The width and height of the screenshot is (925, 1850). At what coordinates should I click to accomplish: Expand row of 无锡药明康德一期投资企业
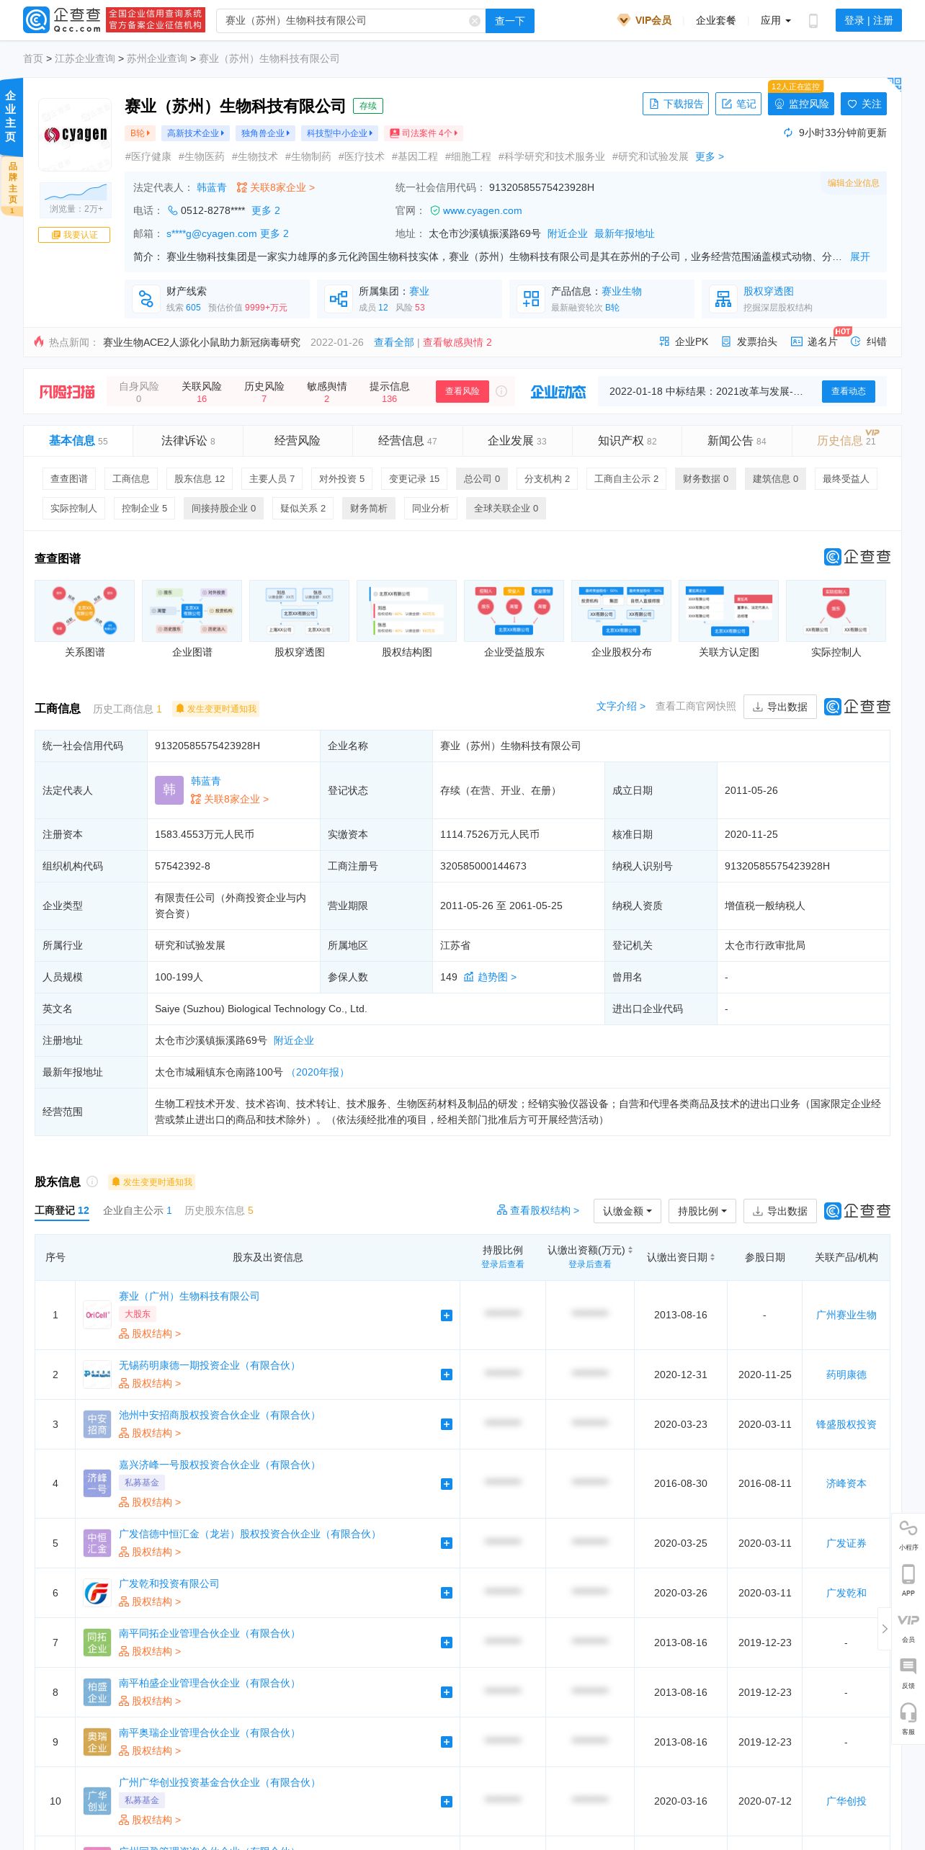click(x=447, y=1375)
